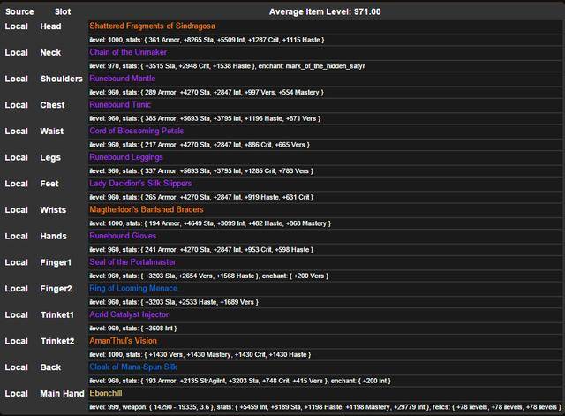This screenshot has width=565, height=416.
Task: Select the Head slot label
Action: (51, 26)
